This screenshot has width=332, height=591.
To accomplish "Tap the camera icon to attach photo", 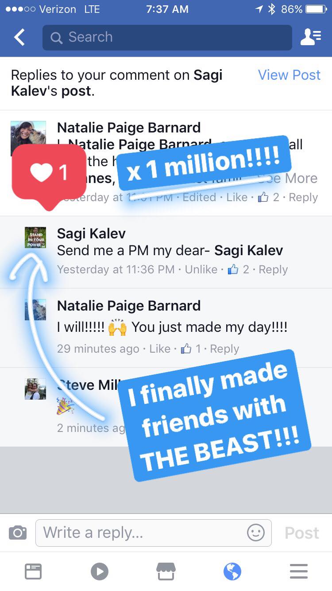I will [x=18, y=533].
